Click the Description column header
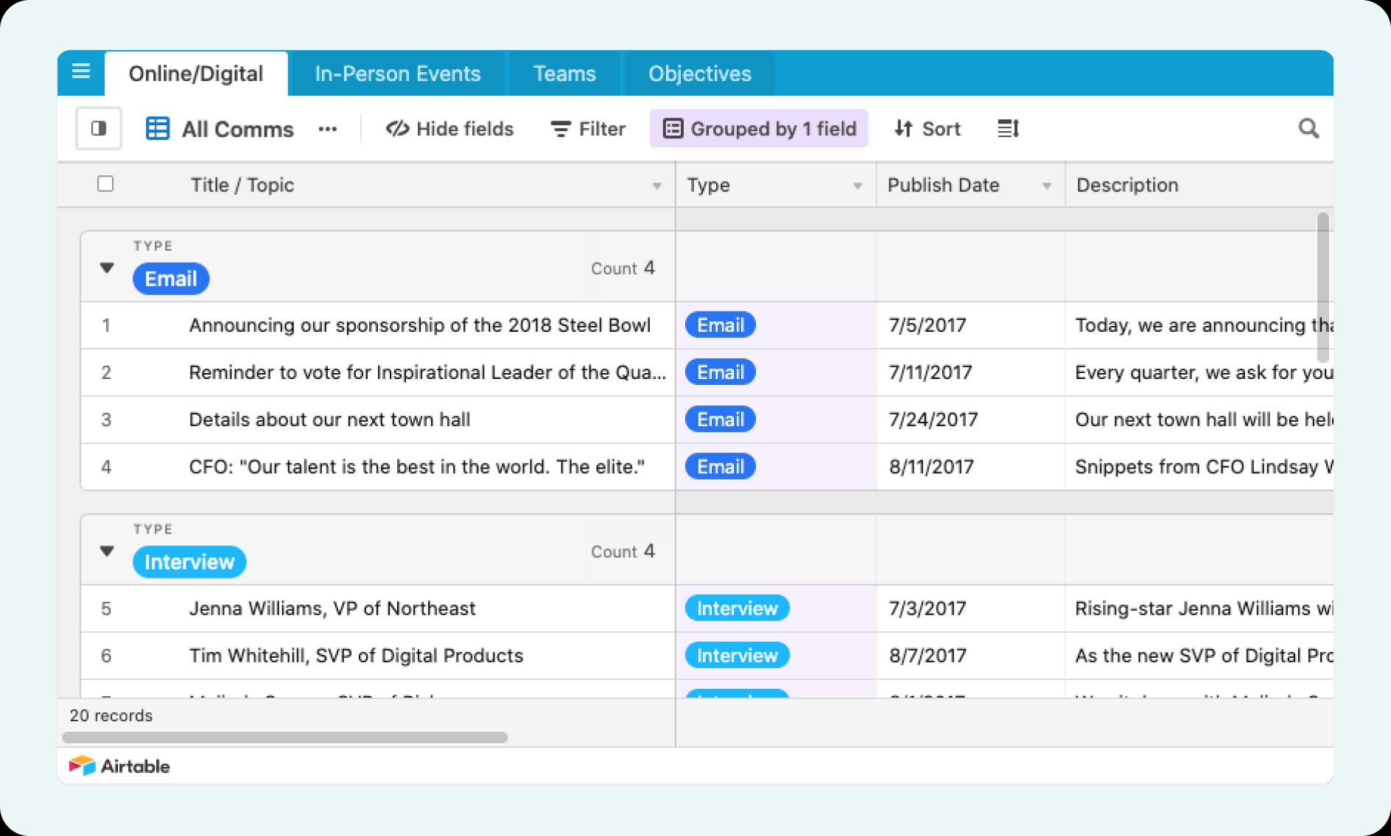The image size is (1391, 836). (x=1199, y=185)
